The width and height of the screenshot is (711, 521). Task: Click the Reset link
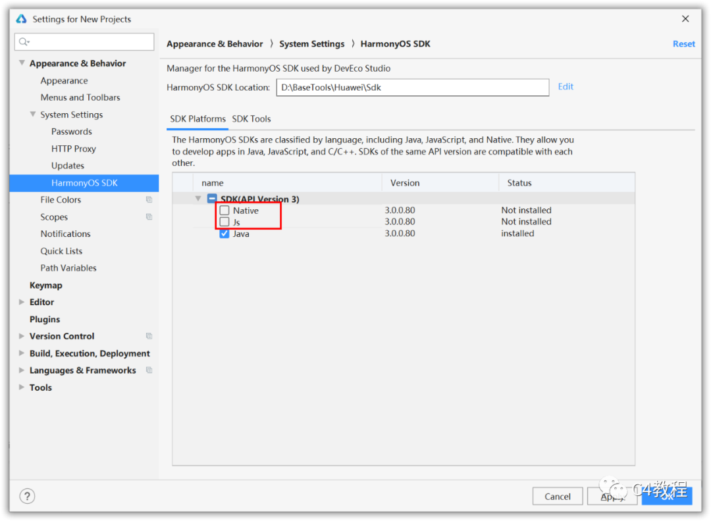click(x=684, y=44)
